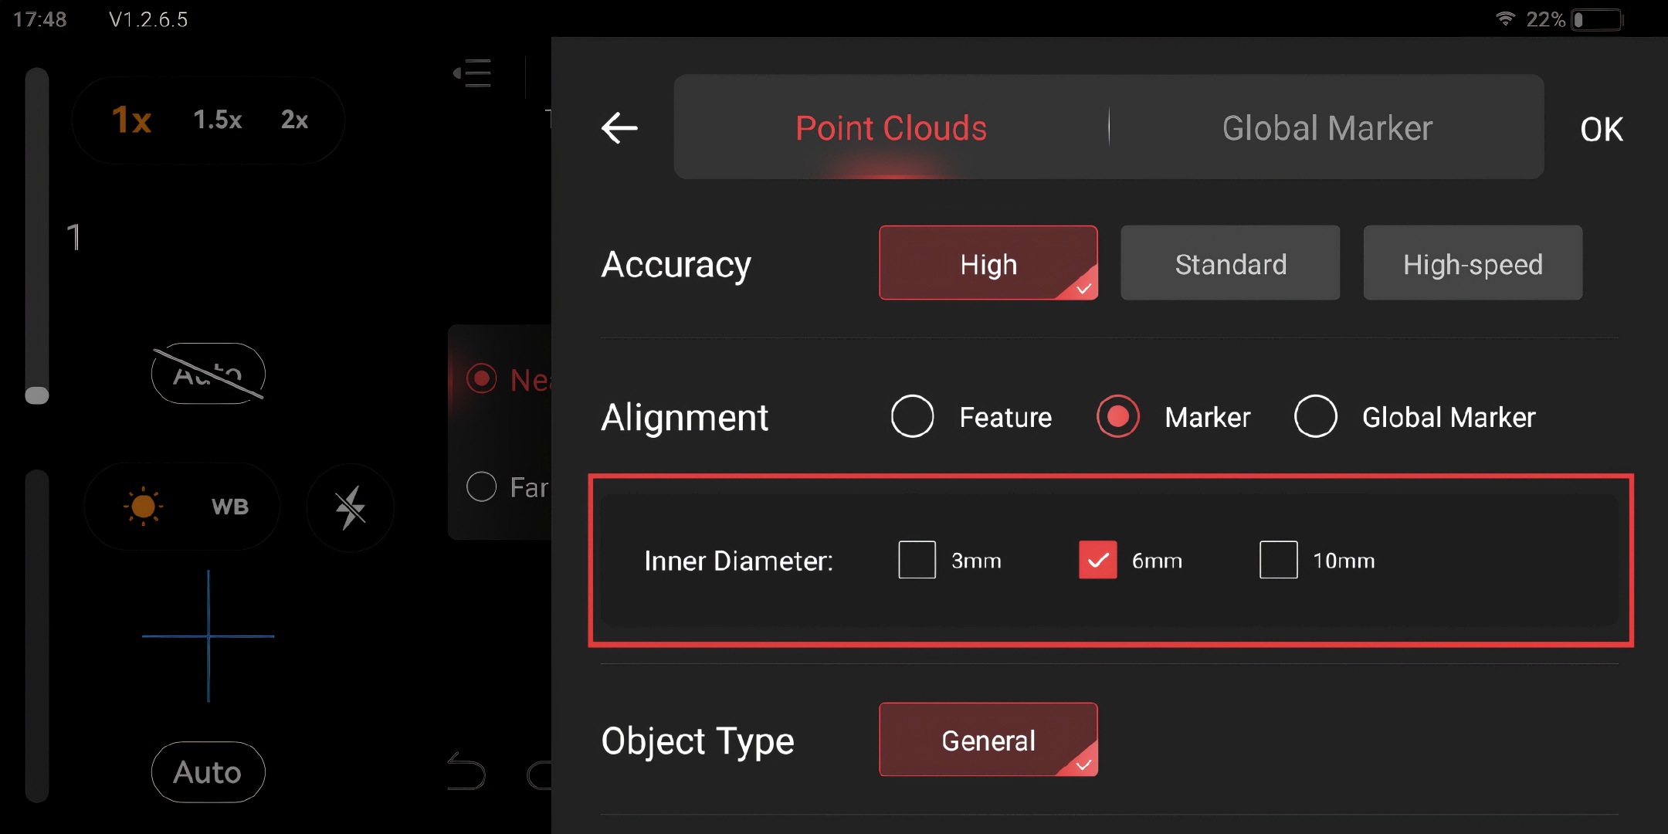Tap the sun brightness icon
Viewport: 1668px width, 834px height.
tap(143, 507)
